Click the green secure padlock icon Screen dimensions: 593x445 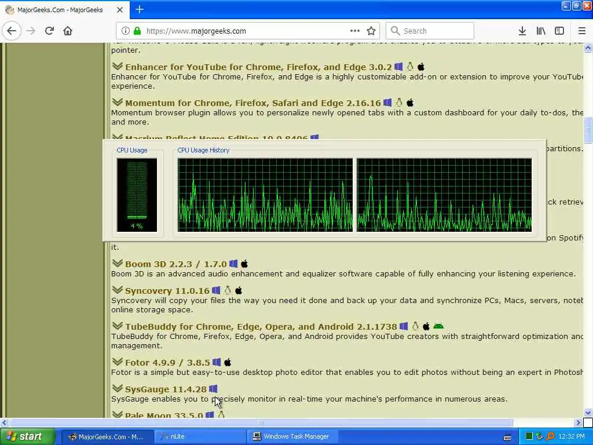coord(137,31)
